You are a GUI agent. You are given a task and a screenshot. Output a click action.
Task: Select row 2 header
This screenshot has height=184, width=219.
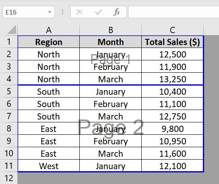pos(9,54)
